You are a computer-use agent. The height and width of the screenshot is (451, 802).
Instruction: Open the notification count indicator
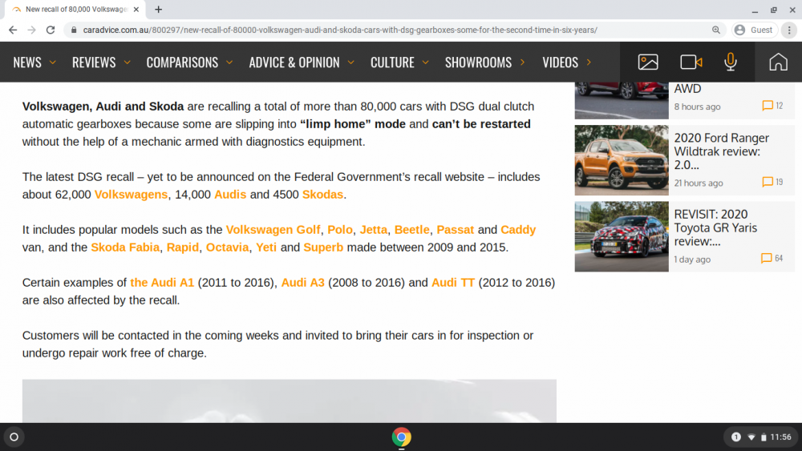[735, 437]
